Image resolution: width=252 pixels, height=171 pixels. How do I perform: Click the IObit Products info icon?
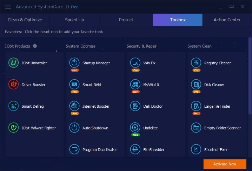(35, 46)
